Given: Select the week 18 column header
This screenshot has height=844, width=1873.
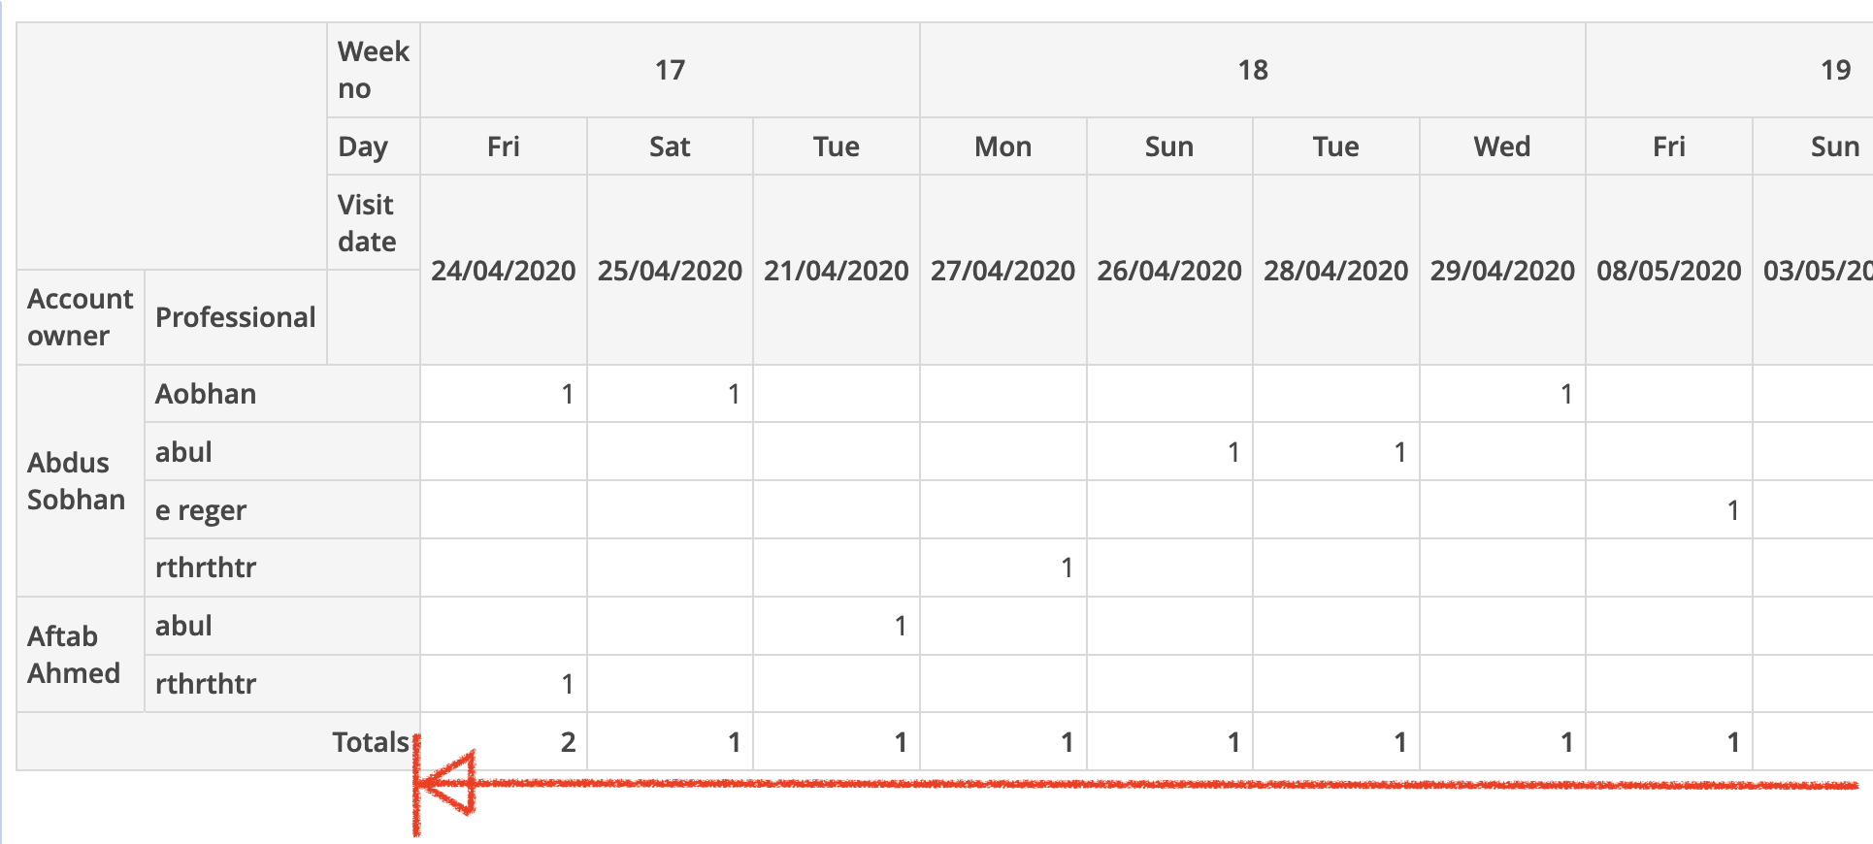Looking at the screenshot, I should pos(1253,70).
